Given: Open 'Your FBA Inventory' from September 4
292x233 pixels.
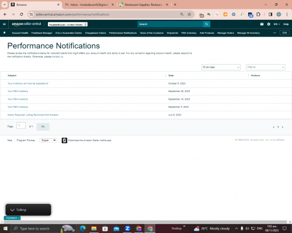Looking at the screenshot, I should coord(18,107).
